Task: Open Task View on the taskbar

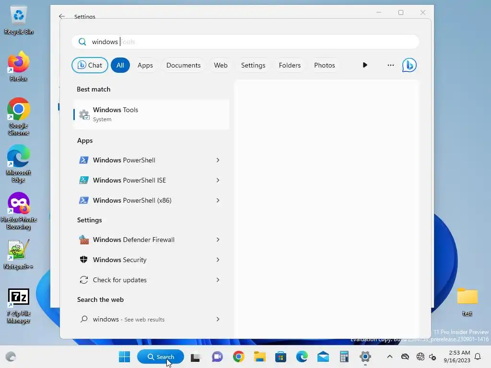Action: (196, 356)
